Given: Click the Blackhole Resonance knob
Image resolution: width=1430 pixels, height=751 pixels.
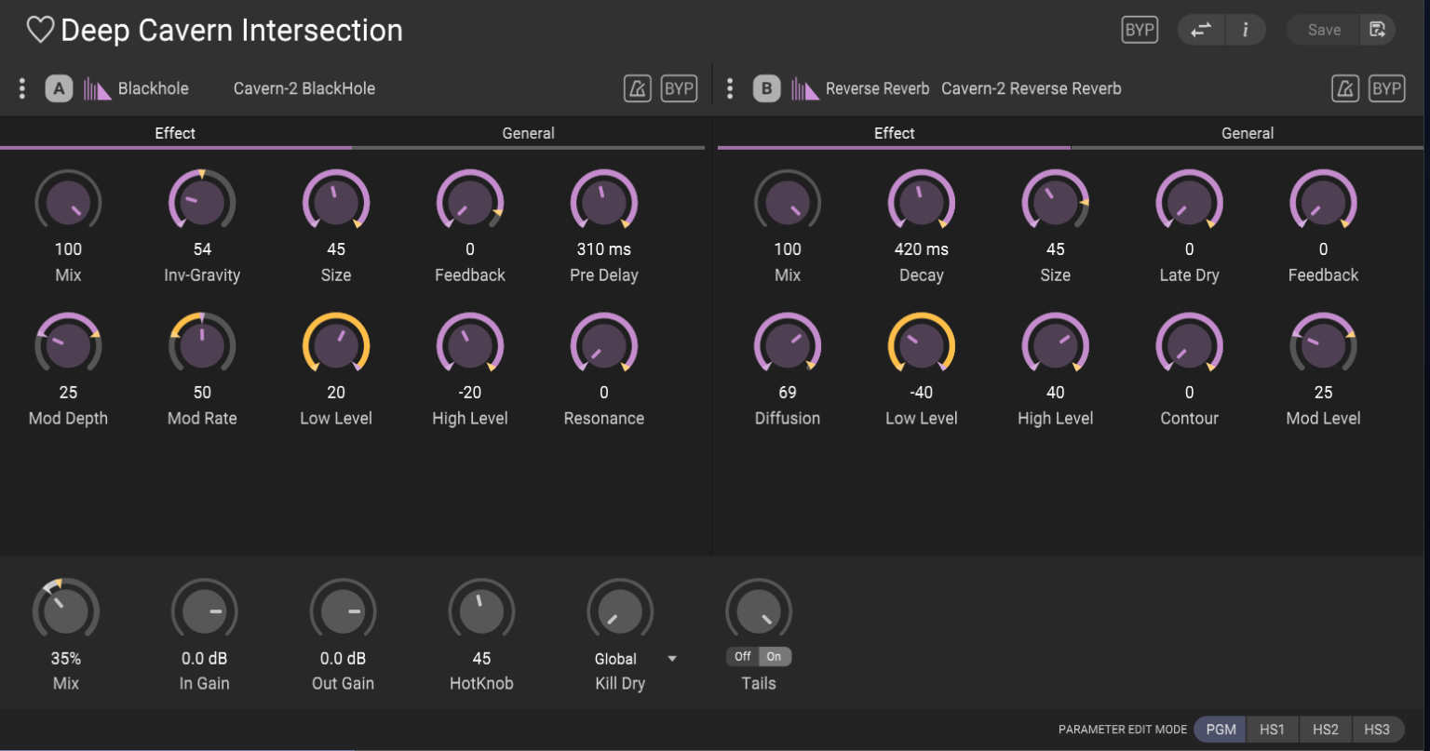Looking at the screenshot, I should coord(604,345).
